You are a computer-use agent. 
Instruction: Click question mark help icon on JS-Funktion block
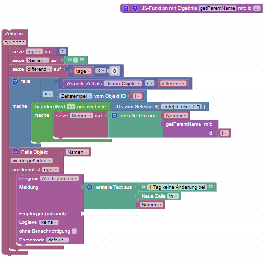pyautogui.click(x=135, y=8)
